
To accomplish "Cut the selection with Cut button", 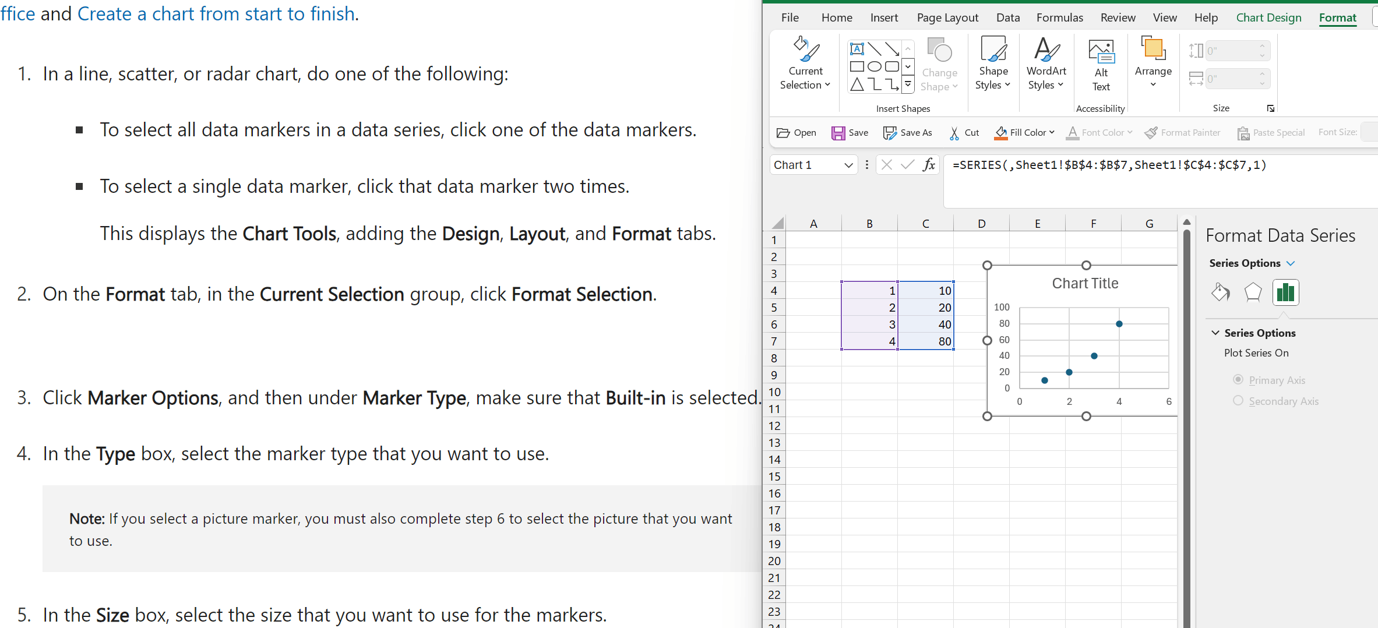I will tap(964, 133).
